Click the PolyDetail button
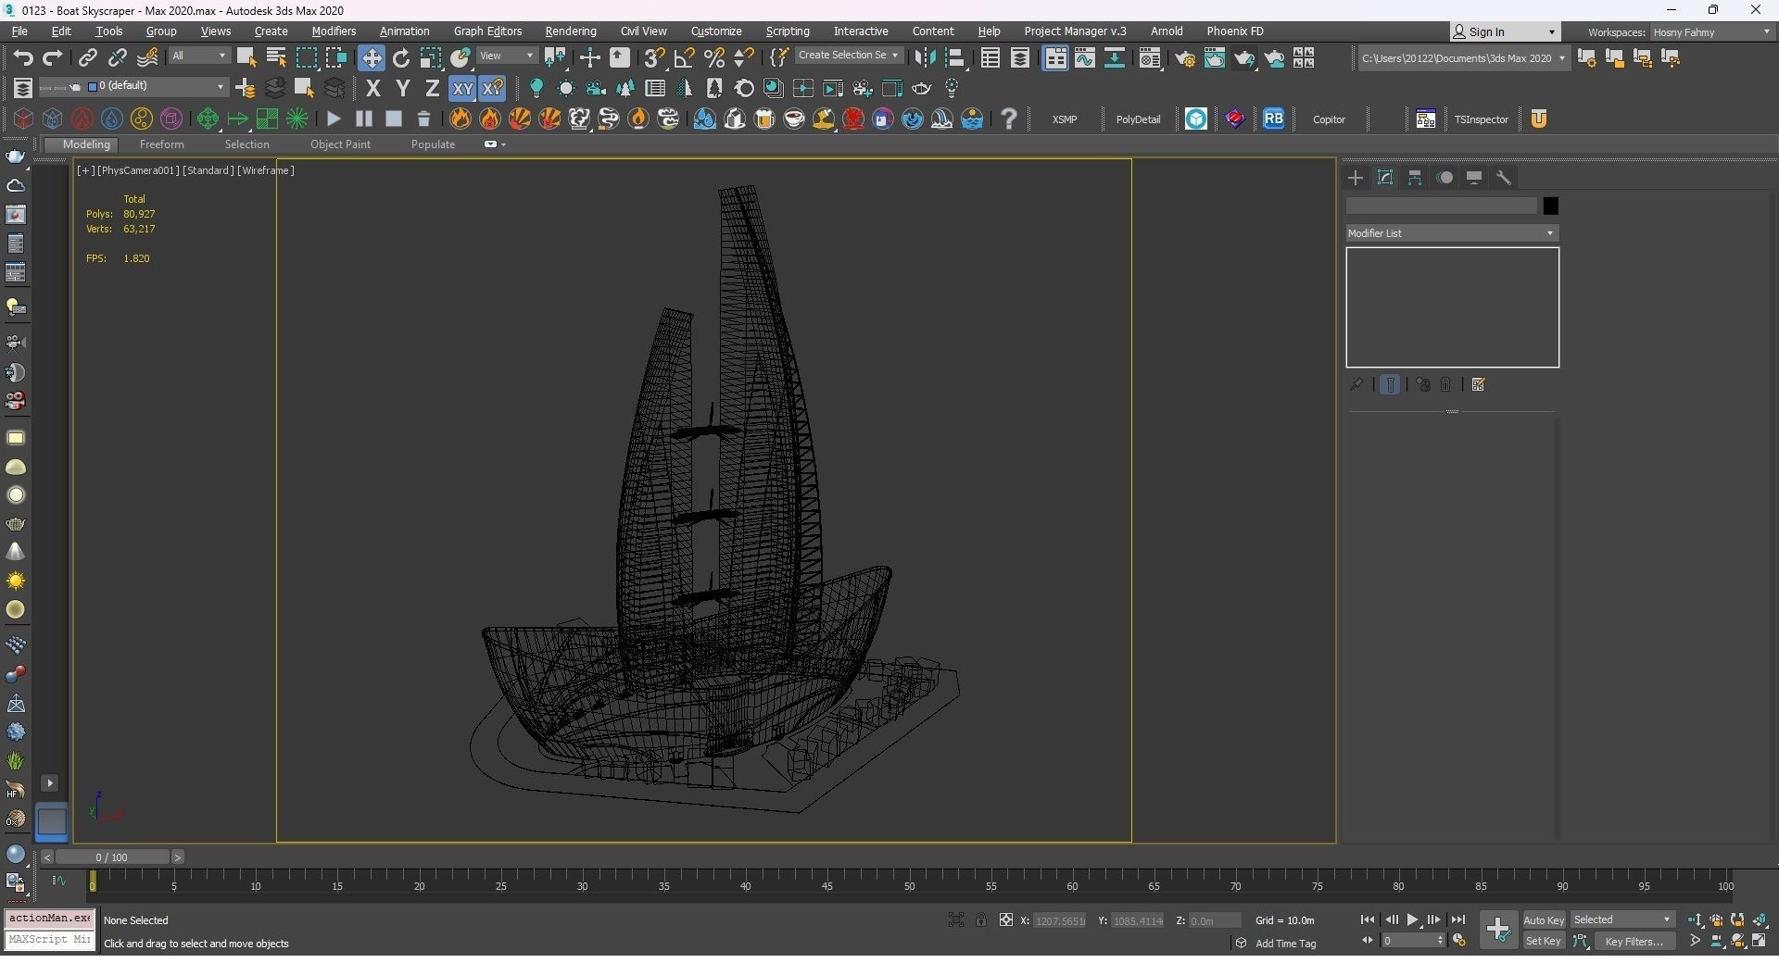 click(1138, 119)
